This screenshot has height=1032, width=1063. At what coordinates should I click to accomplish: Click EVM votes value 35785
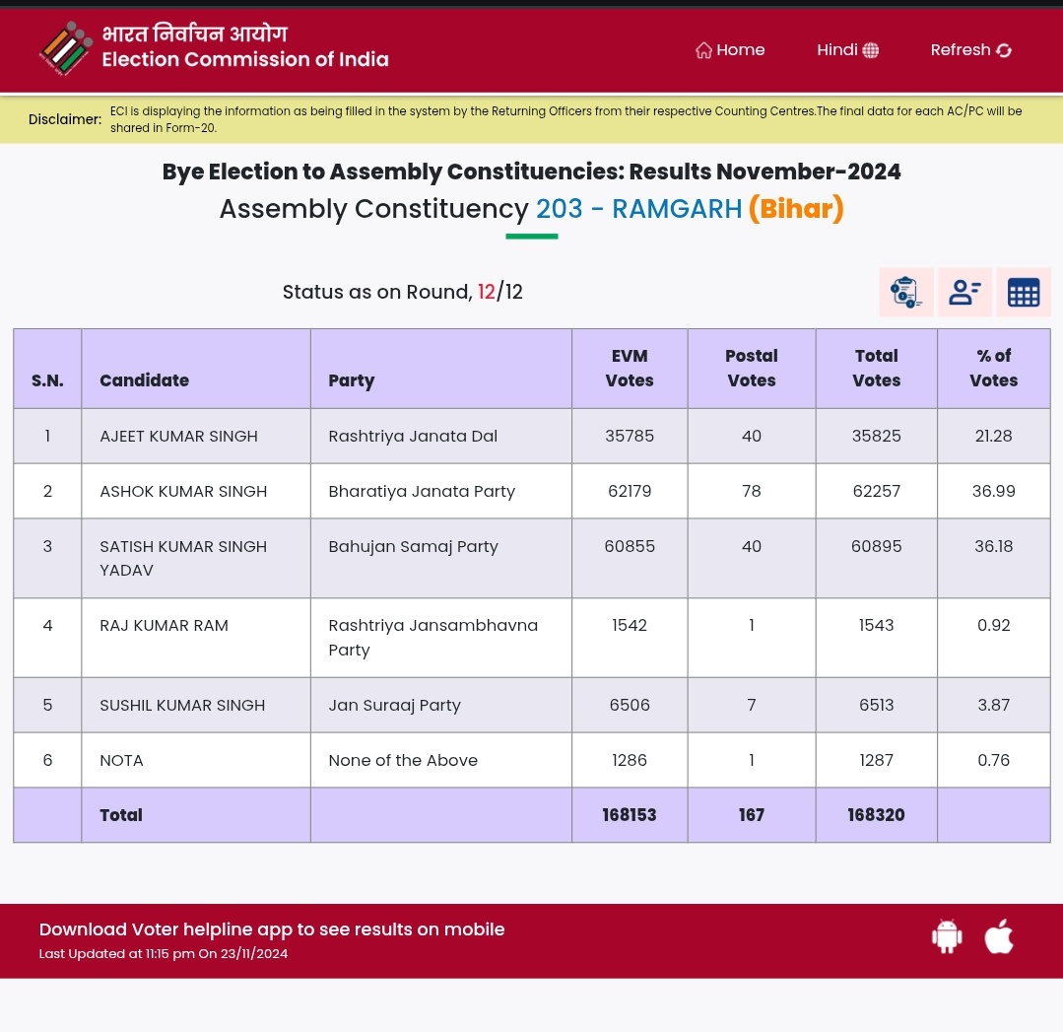point(630,437)
